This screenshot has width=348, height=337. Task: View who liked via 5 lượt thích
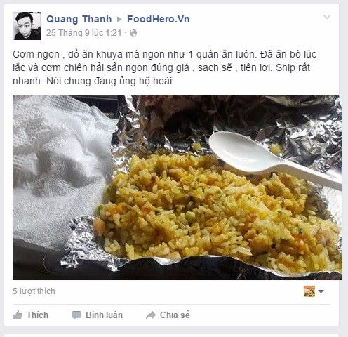[34, 291]
